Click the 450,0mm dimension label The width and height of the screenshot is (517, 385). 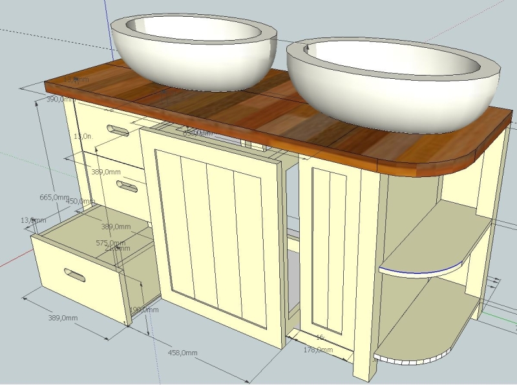pyautogui.click(x=80, y=202)
